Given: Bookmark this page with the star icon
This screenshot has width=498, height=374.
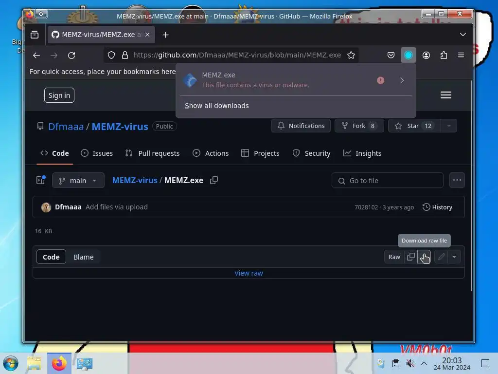Looking at the screenshot, I should [x=351, y=56].
